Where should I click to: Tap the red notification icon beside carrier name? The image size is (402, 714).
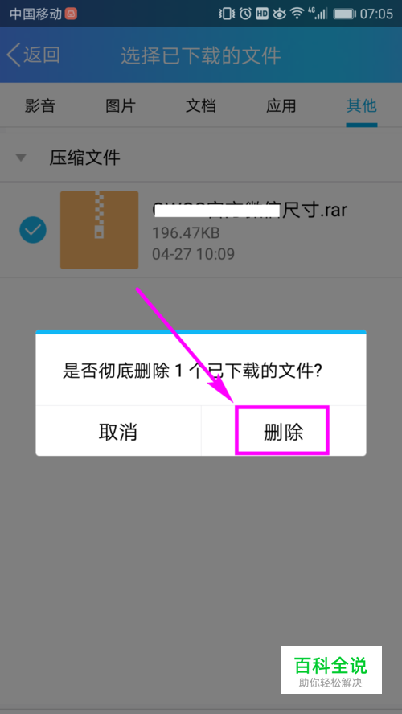pos(71,14)
